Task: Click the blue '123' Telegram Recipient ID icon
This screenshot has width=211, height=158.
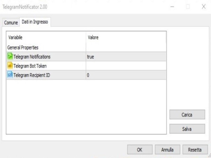Action: (10, 75)
